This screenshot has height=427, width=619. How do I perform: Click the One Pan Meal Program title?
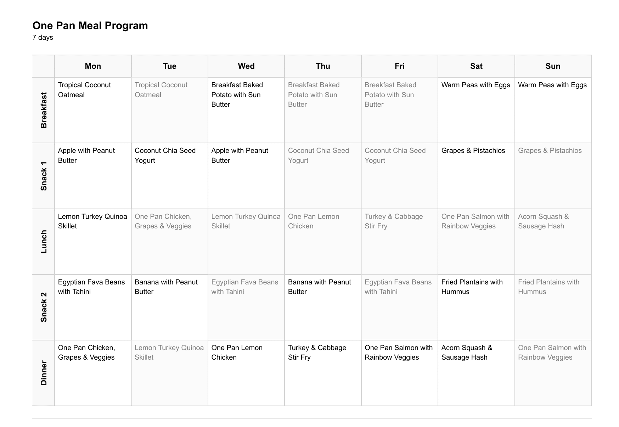tap(90, 26)
